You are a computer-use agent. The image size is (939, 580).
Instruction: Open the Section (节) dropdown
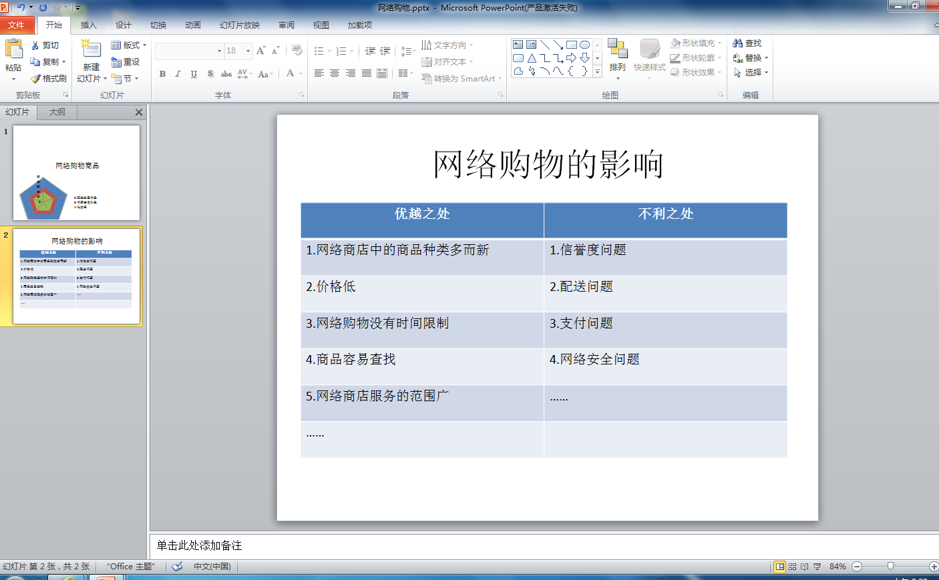[125, 78]
